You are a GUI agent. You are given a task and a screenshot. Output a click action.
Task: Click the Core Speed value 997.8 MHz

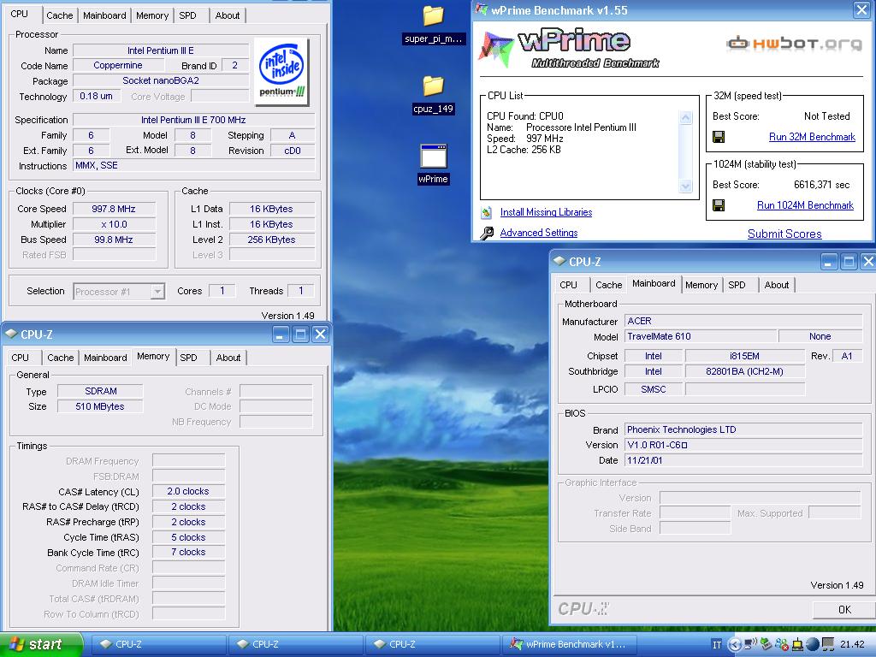(x=114, y=209)
